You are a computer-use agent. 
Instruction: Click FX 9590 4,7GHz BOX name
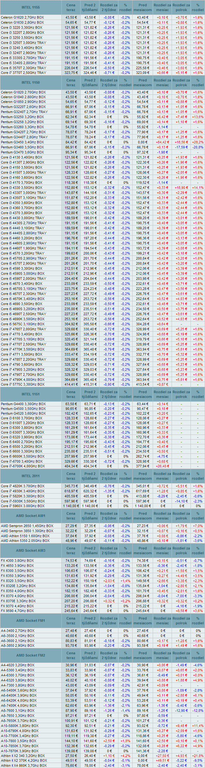[x=17, y=611]
